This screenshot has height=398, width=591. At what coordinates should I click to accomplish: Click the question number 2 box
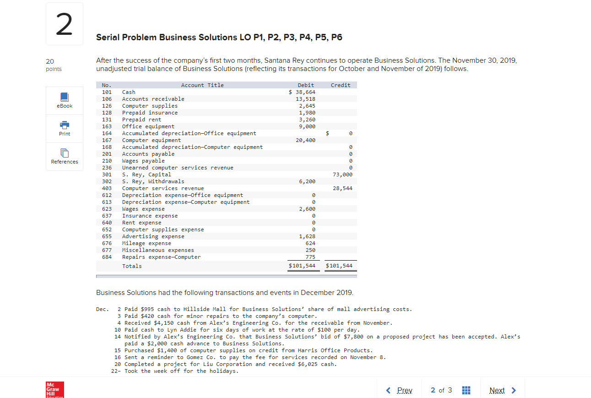coord(64,23)
